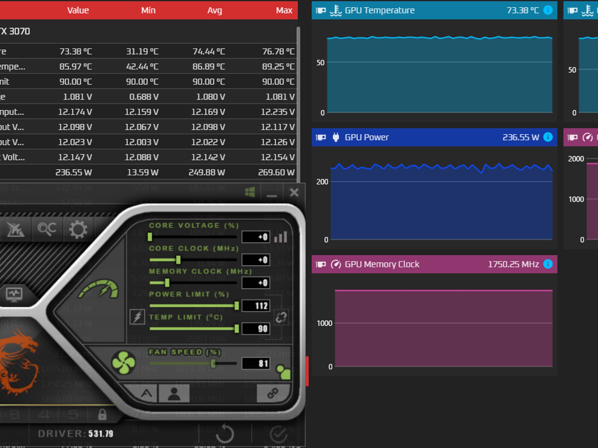The width and height of the screenshot is (598, 448).
Task: Toggle automatic fan speed control
Action: 147,393
